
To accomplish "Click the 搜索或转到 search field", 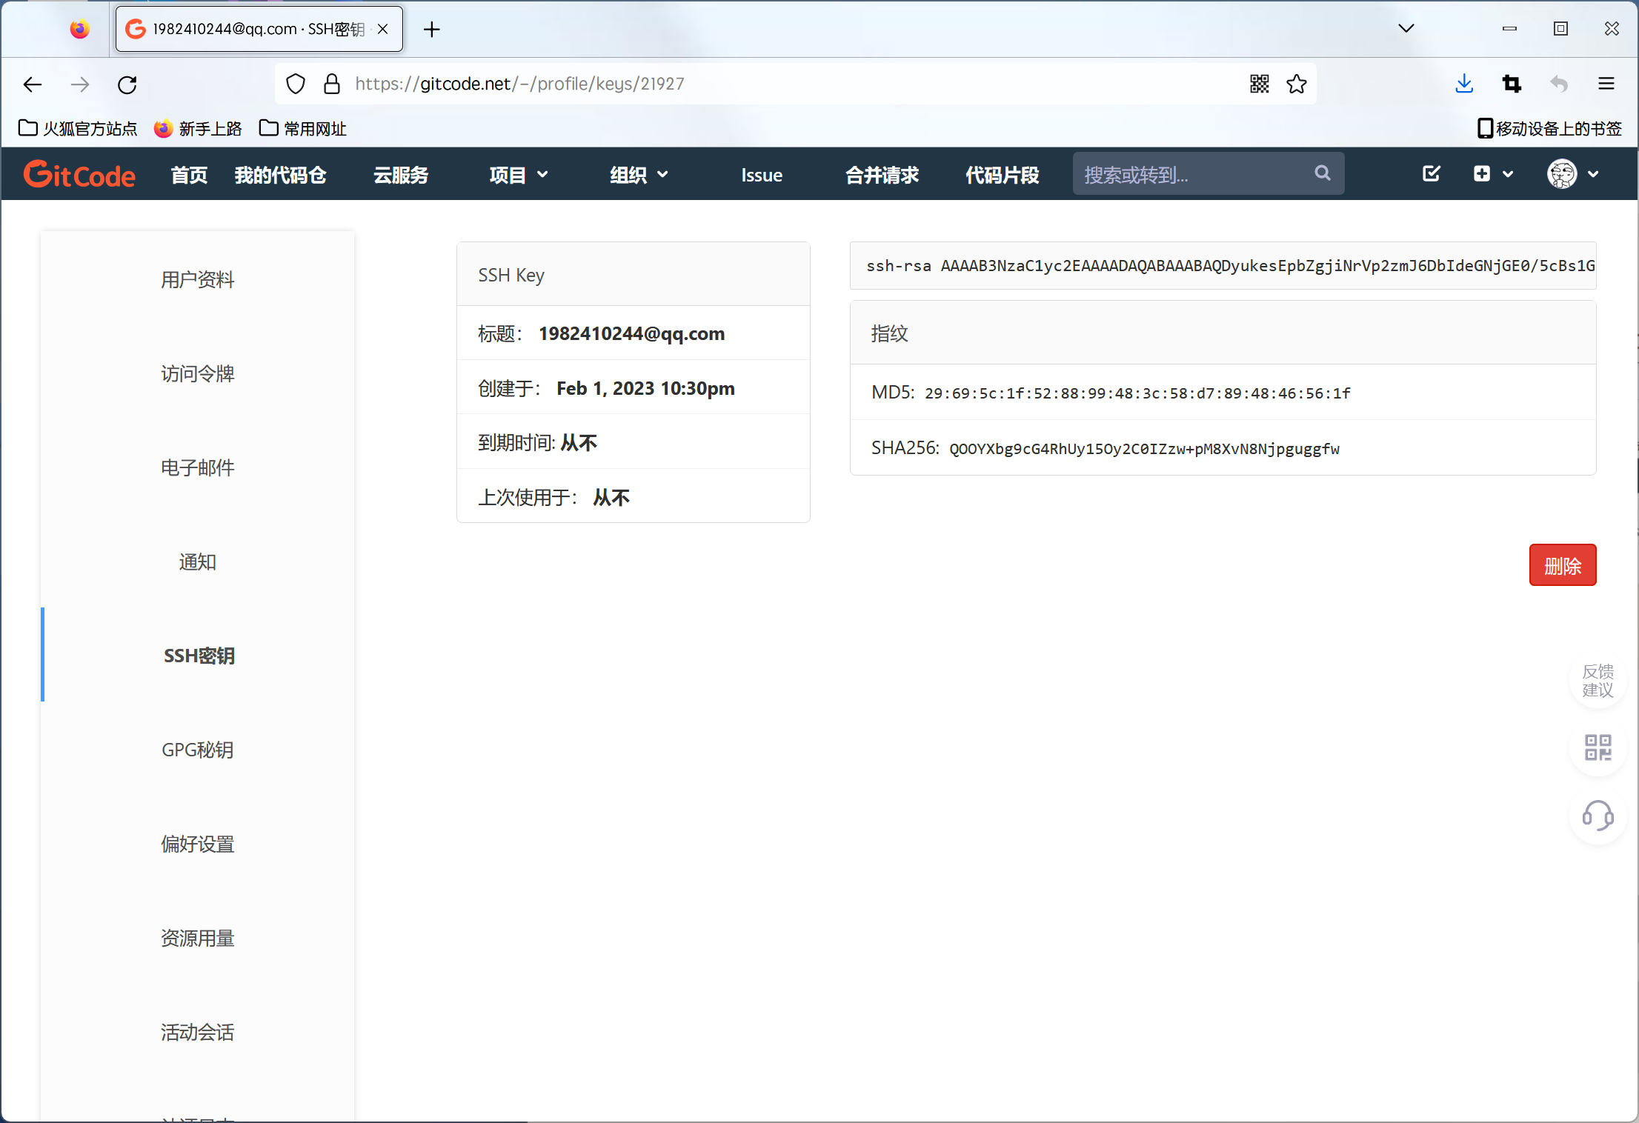I will [x=1193, y=174].
